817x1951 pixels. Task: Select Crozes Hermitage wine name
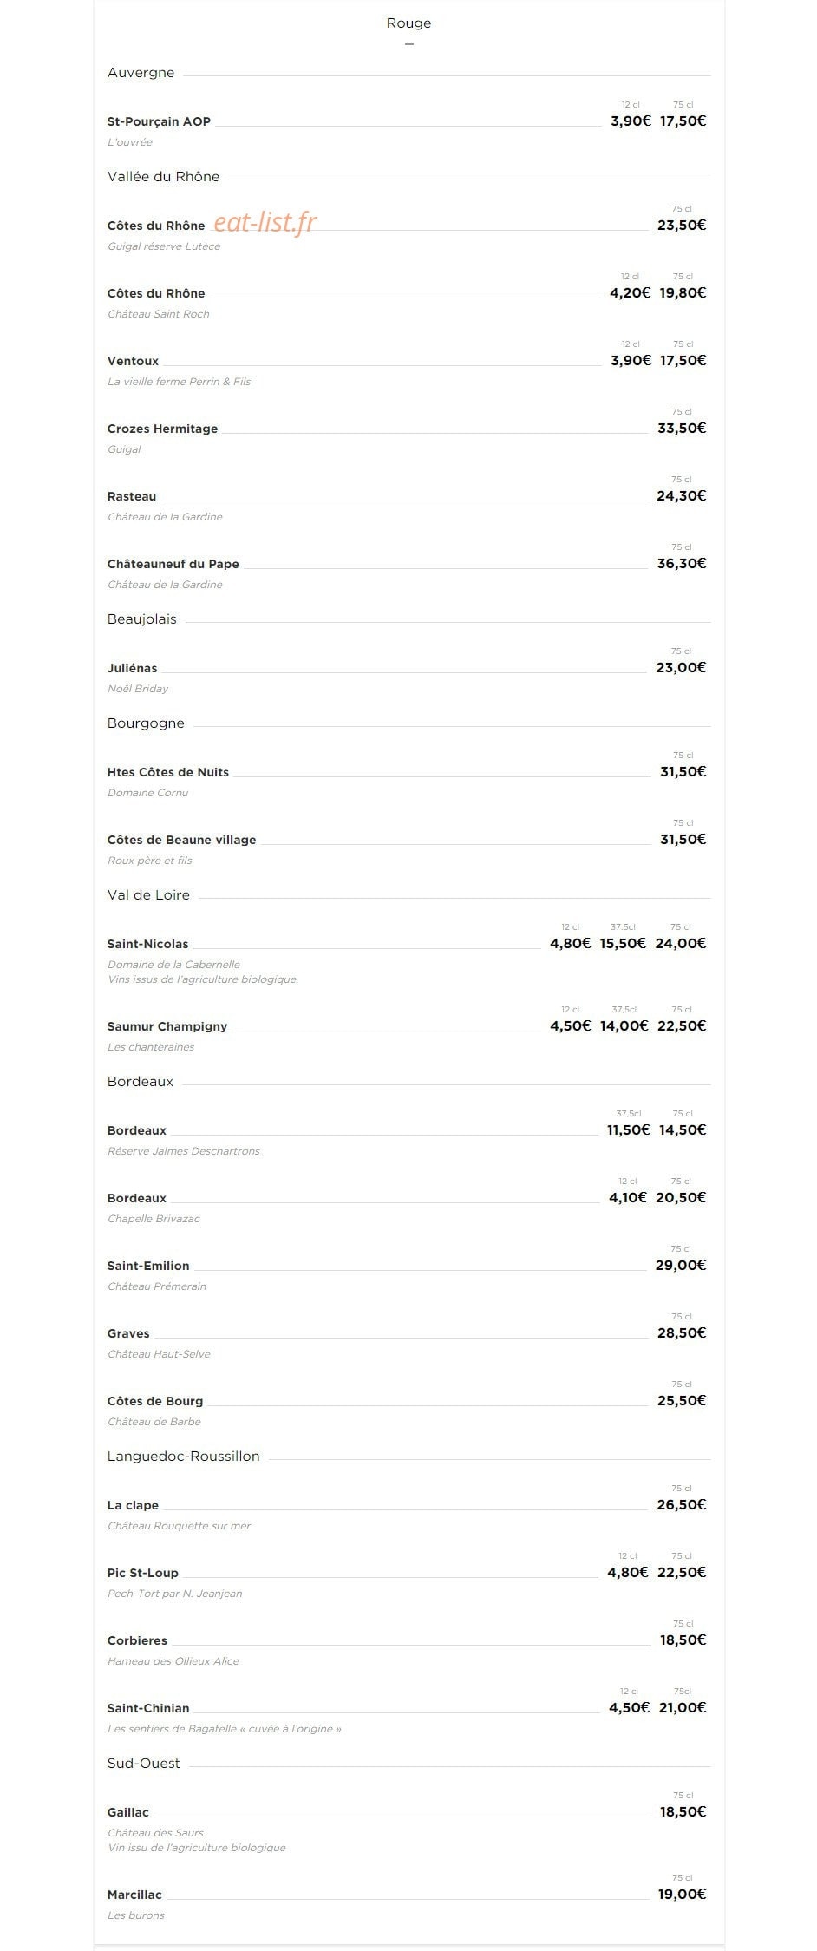[x=162, y=429]
